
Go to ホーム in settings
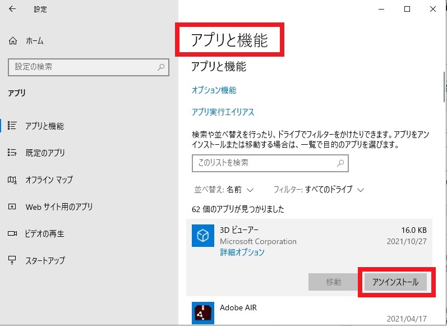[35, 41]
